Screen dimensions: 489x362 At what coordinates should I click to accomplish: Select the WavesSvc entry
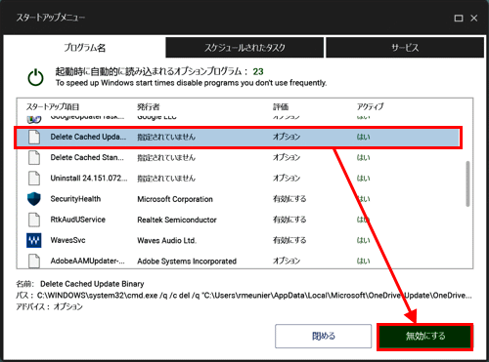[x=67, y=240]
